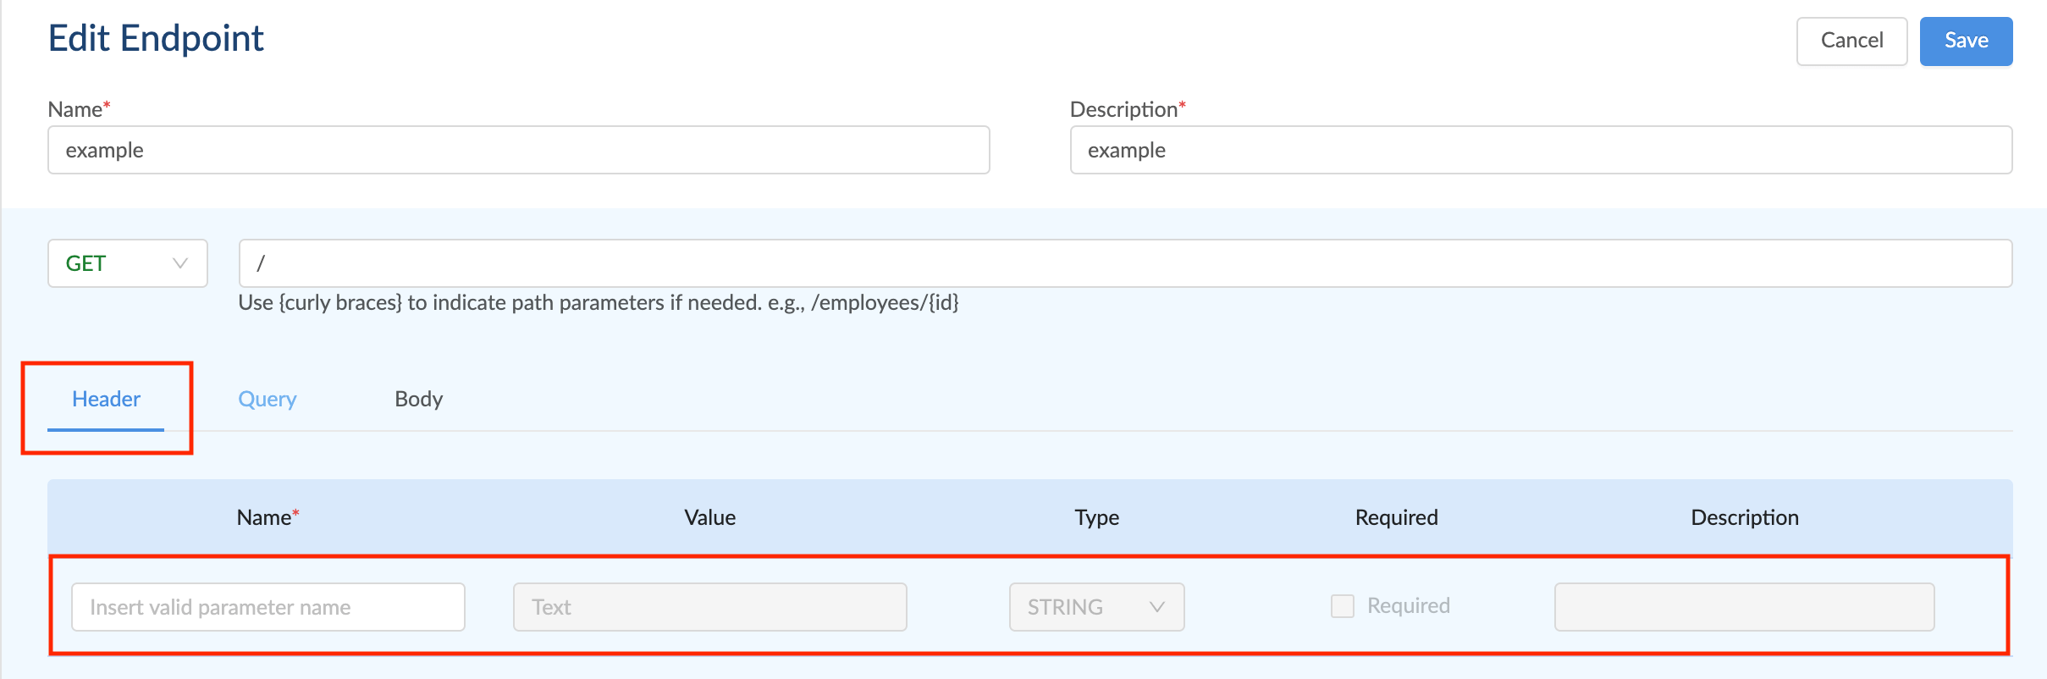The width and height of the screenshot is (2047, 679).
Task: Click the chevron arrow beside GET
Action: click(179, 263)
